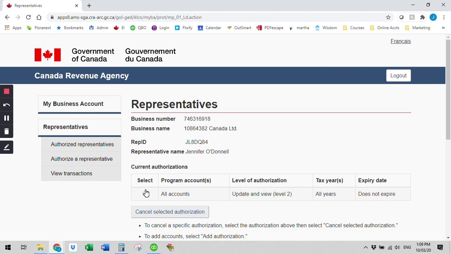The width and height of the screenshot is (451, 254).
Task: Click Cancel selected authorization button
Action: 170,212
